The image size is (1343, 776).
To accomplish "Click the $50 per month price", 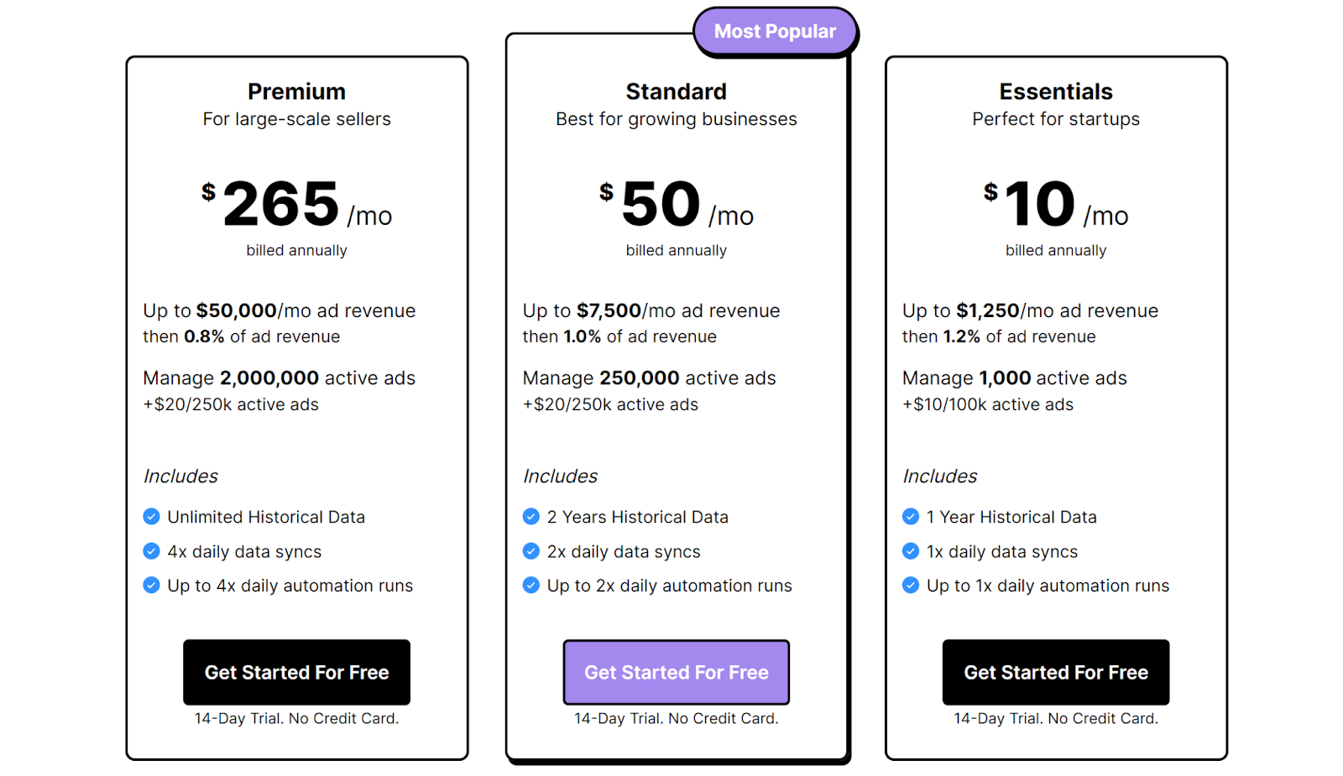I will (x=677, y=205).
